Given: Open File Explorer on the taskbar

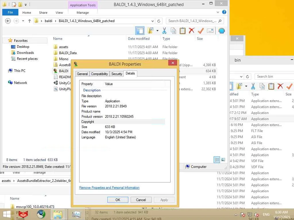Looking at the screenshot, I should (x=57, y=214).
